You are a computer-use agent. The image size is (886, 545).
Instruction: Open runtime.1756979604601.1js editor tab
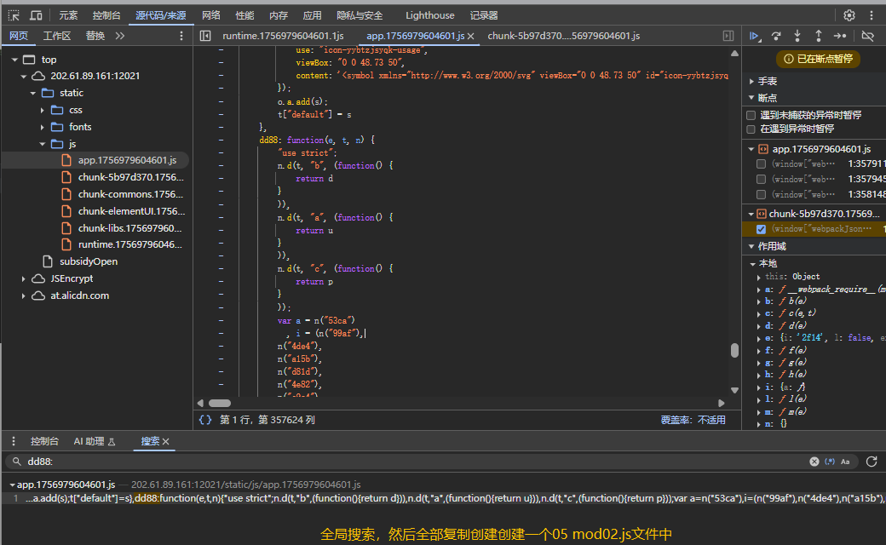click(x=283, y=36)
